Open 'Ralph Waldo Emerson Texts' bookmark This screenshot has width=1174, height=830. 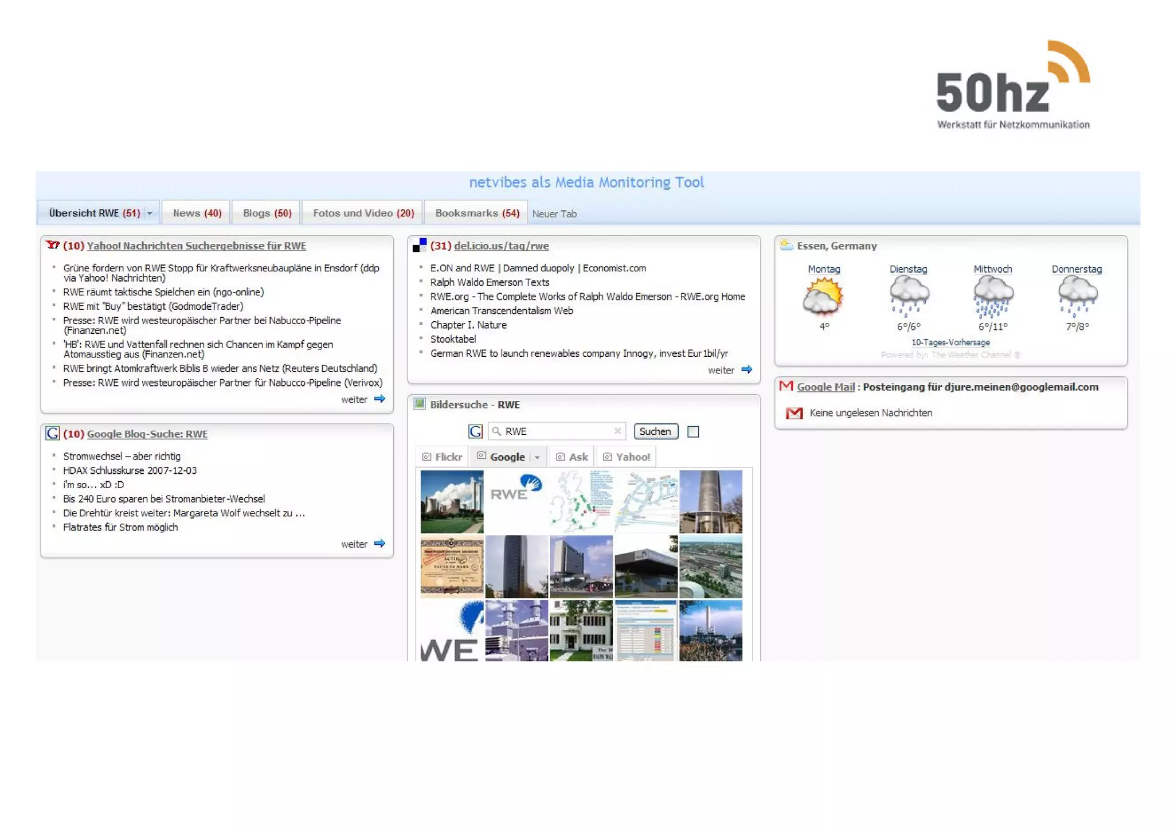tap(490, 282)
